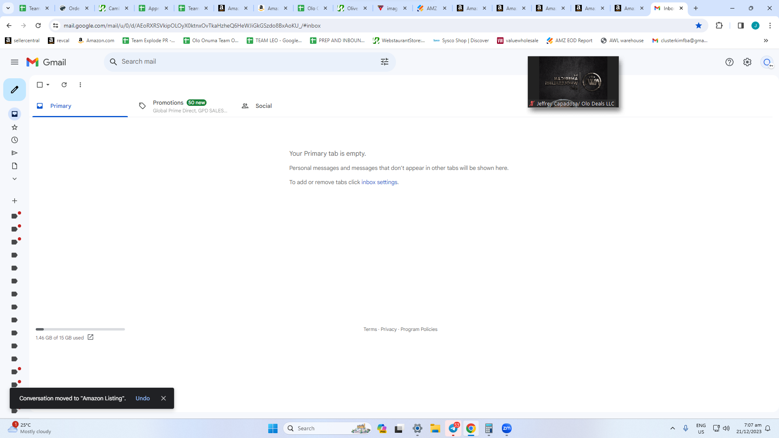The image size is (779, 438).
Task: Bookmark star in the address bar
Action: [699, 26]
